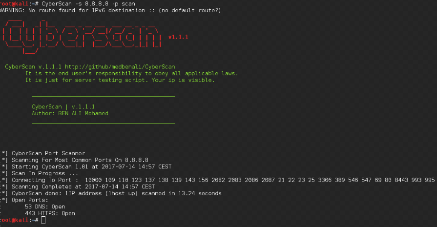Viewport: 437px width, 227px height.
Task: Click the '53 DNS: Open' result line
Action: click(45, 206)
